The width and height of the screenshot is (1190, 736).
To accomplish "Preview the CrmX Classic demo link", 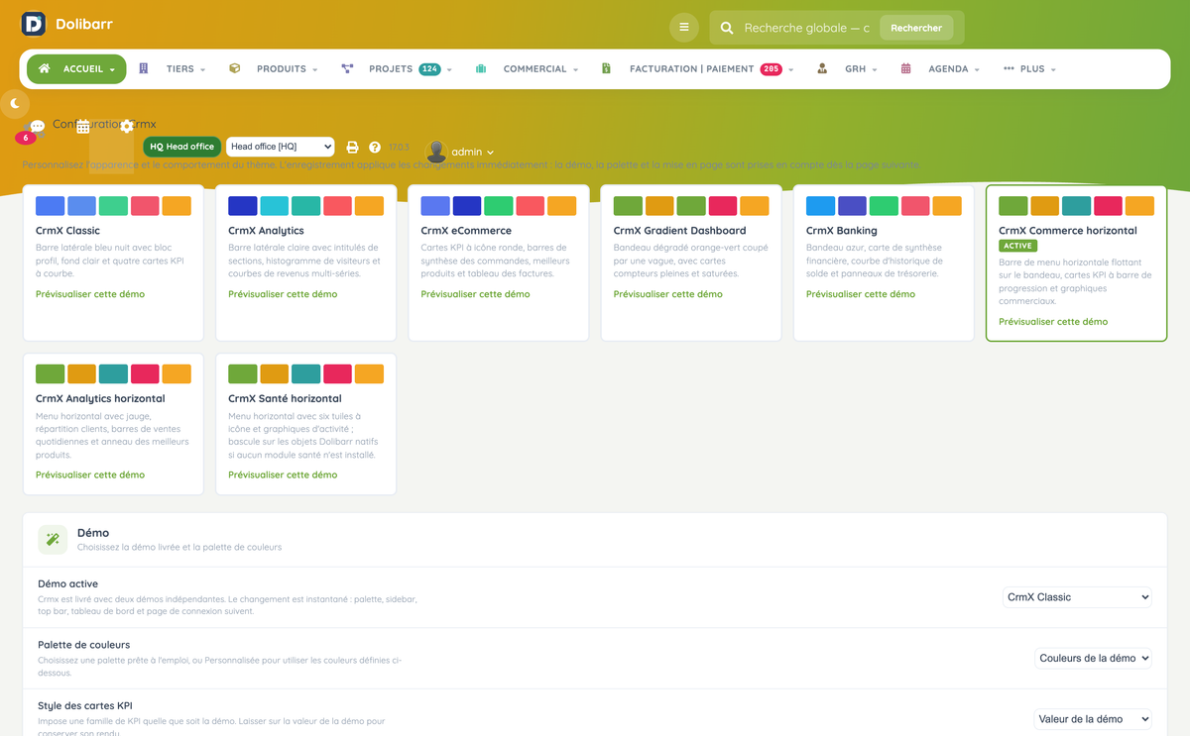I will 90,294.
